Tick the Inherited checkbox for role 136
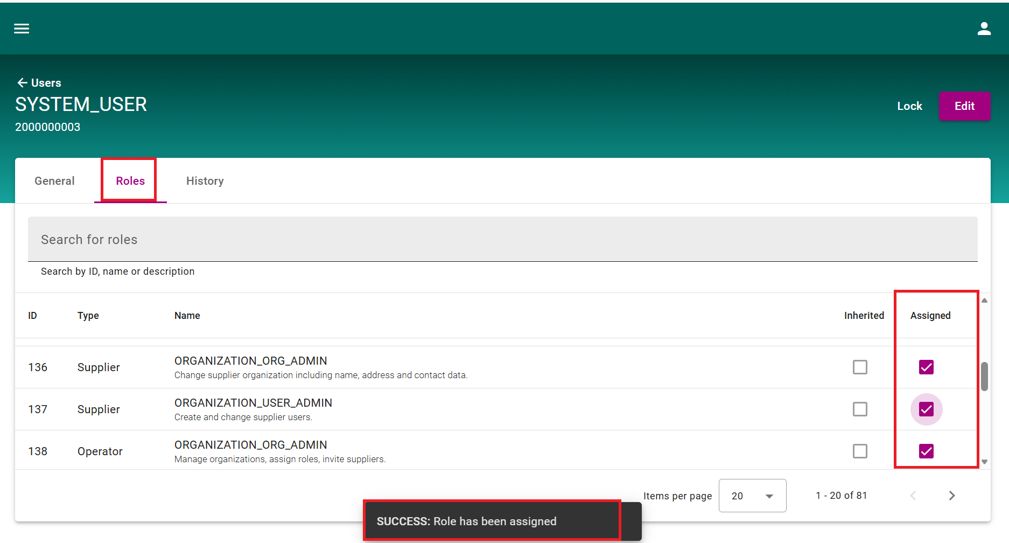The image size is (1009, 543). [x=860, y=367]
